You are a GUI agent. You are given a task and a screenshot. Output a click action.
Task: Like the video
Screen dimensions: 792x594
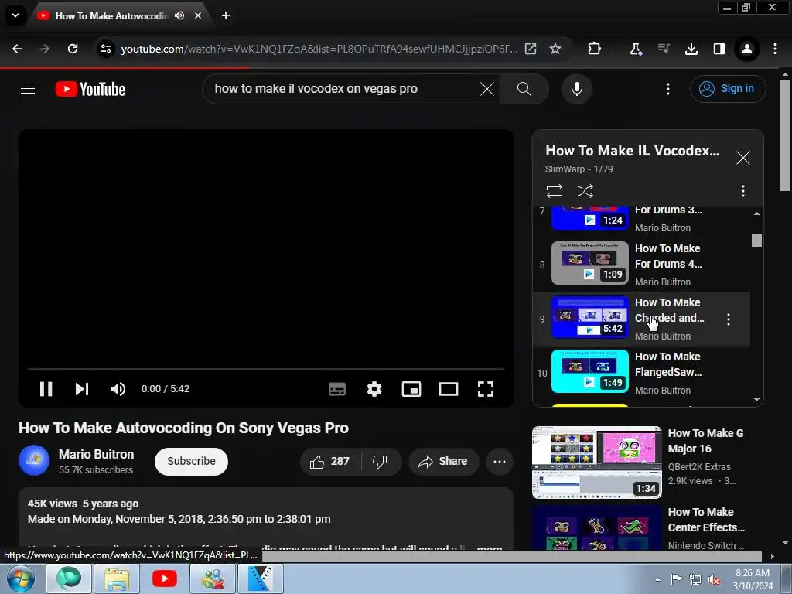[329, 461]
